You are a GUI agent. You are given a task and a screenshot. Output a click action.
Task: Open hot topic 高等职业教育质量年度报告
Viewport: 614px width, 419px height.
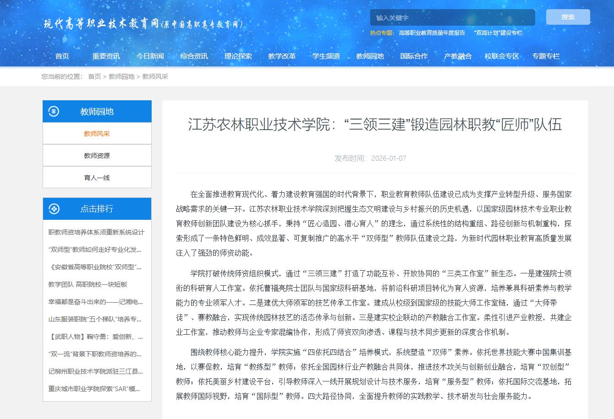tap(432, 33)
